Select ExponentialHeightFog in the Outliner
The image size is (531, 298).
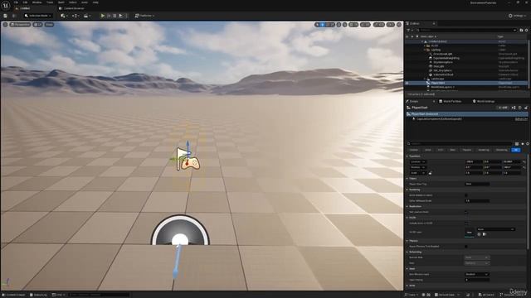446,58
